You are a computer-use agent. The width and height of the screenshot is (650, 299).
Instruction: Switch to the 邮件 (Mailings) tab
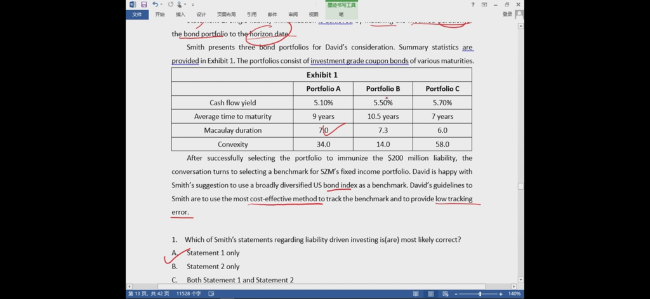272,15
